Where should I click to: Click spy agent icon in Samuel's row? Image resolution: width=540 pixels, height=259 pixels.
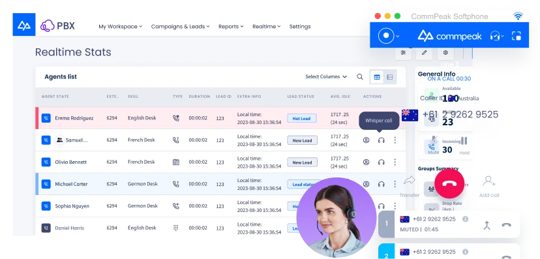(366, 140)
